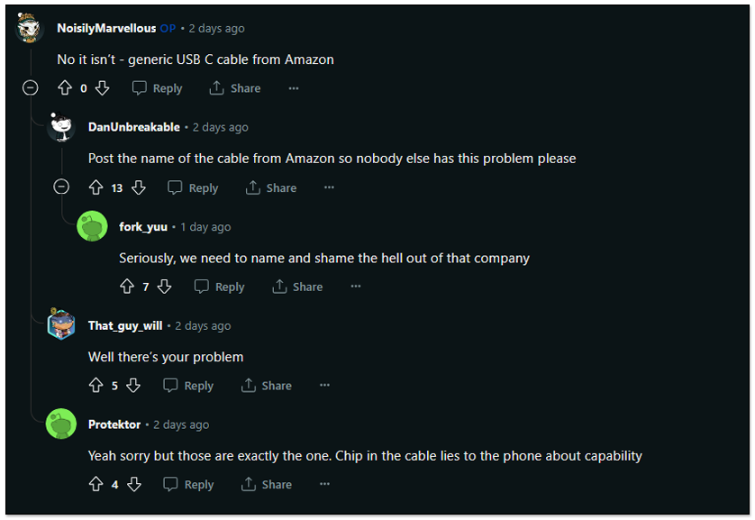
Task: Open more options for That_guy_will's comment
Action: coord(324,385)
